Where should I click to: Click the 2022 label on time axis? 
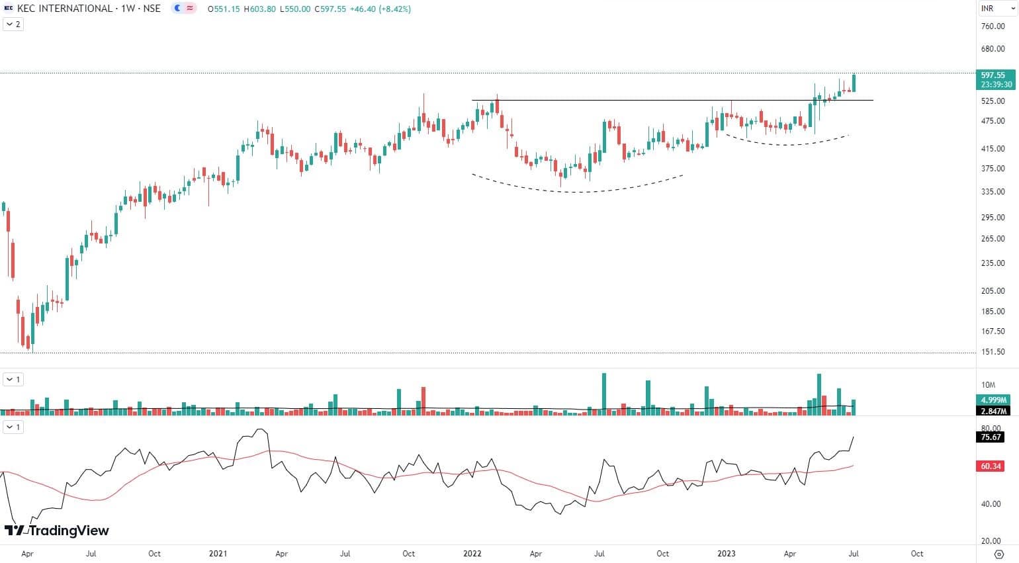[x=472, y=553]
